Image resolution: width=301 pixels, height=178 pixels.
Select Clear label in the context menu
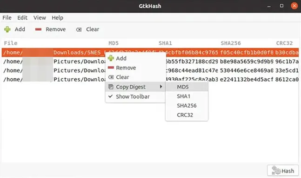(122, 77)
